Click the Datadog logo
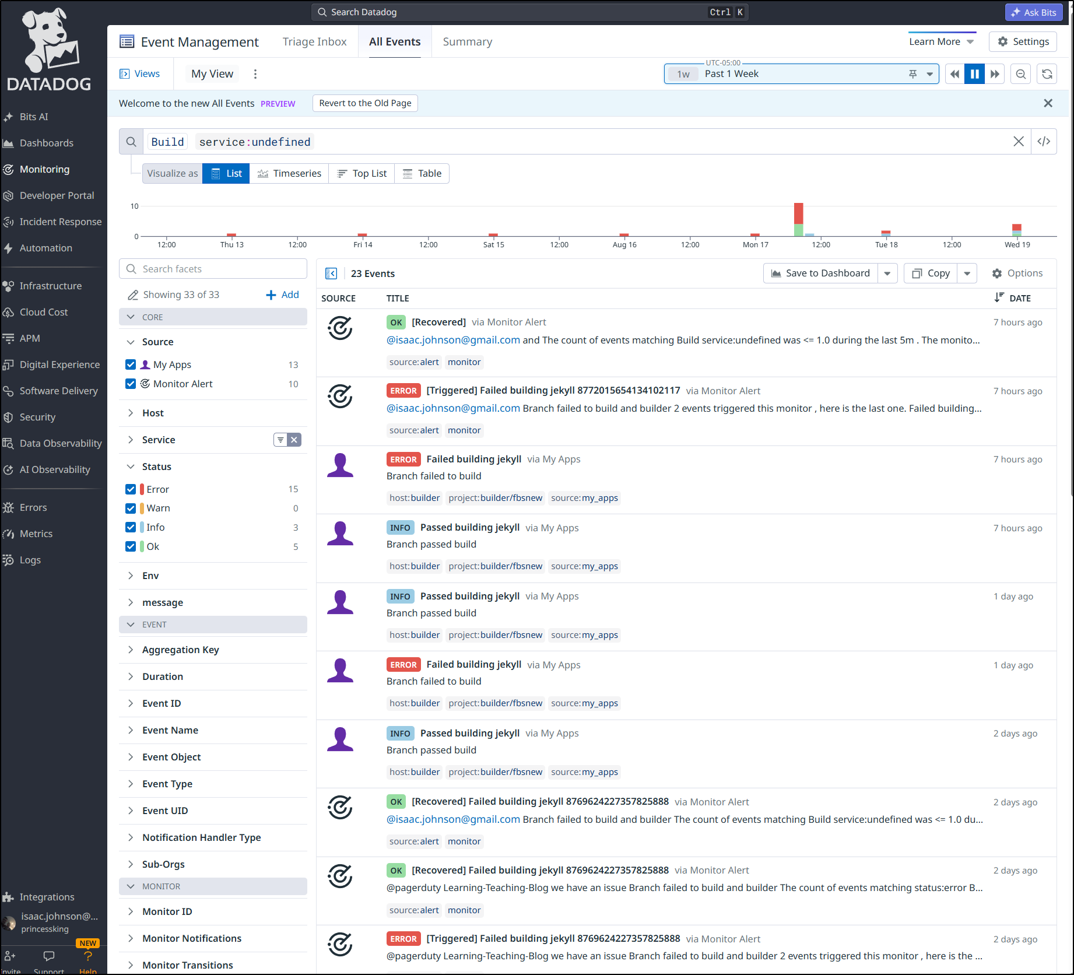Screen dimensions: 1074x975 (50, 50)
